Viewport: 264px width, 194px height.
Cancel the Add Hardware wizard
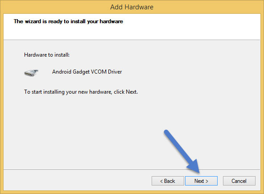(239, 181)
